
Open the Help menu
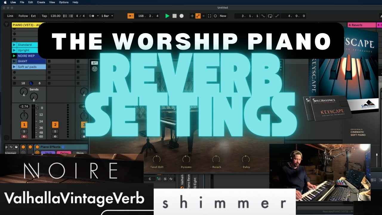[76, 2]
